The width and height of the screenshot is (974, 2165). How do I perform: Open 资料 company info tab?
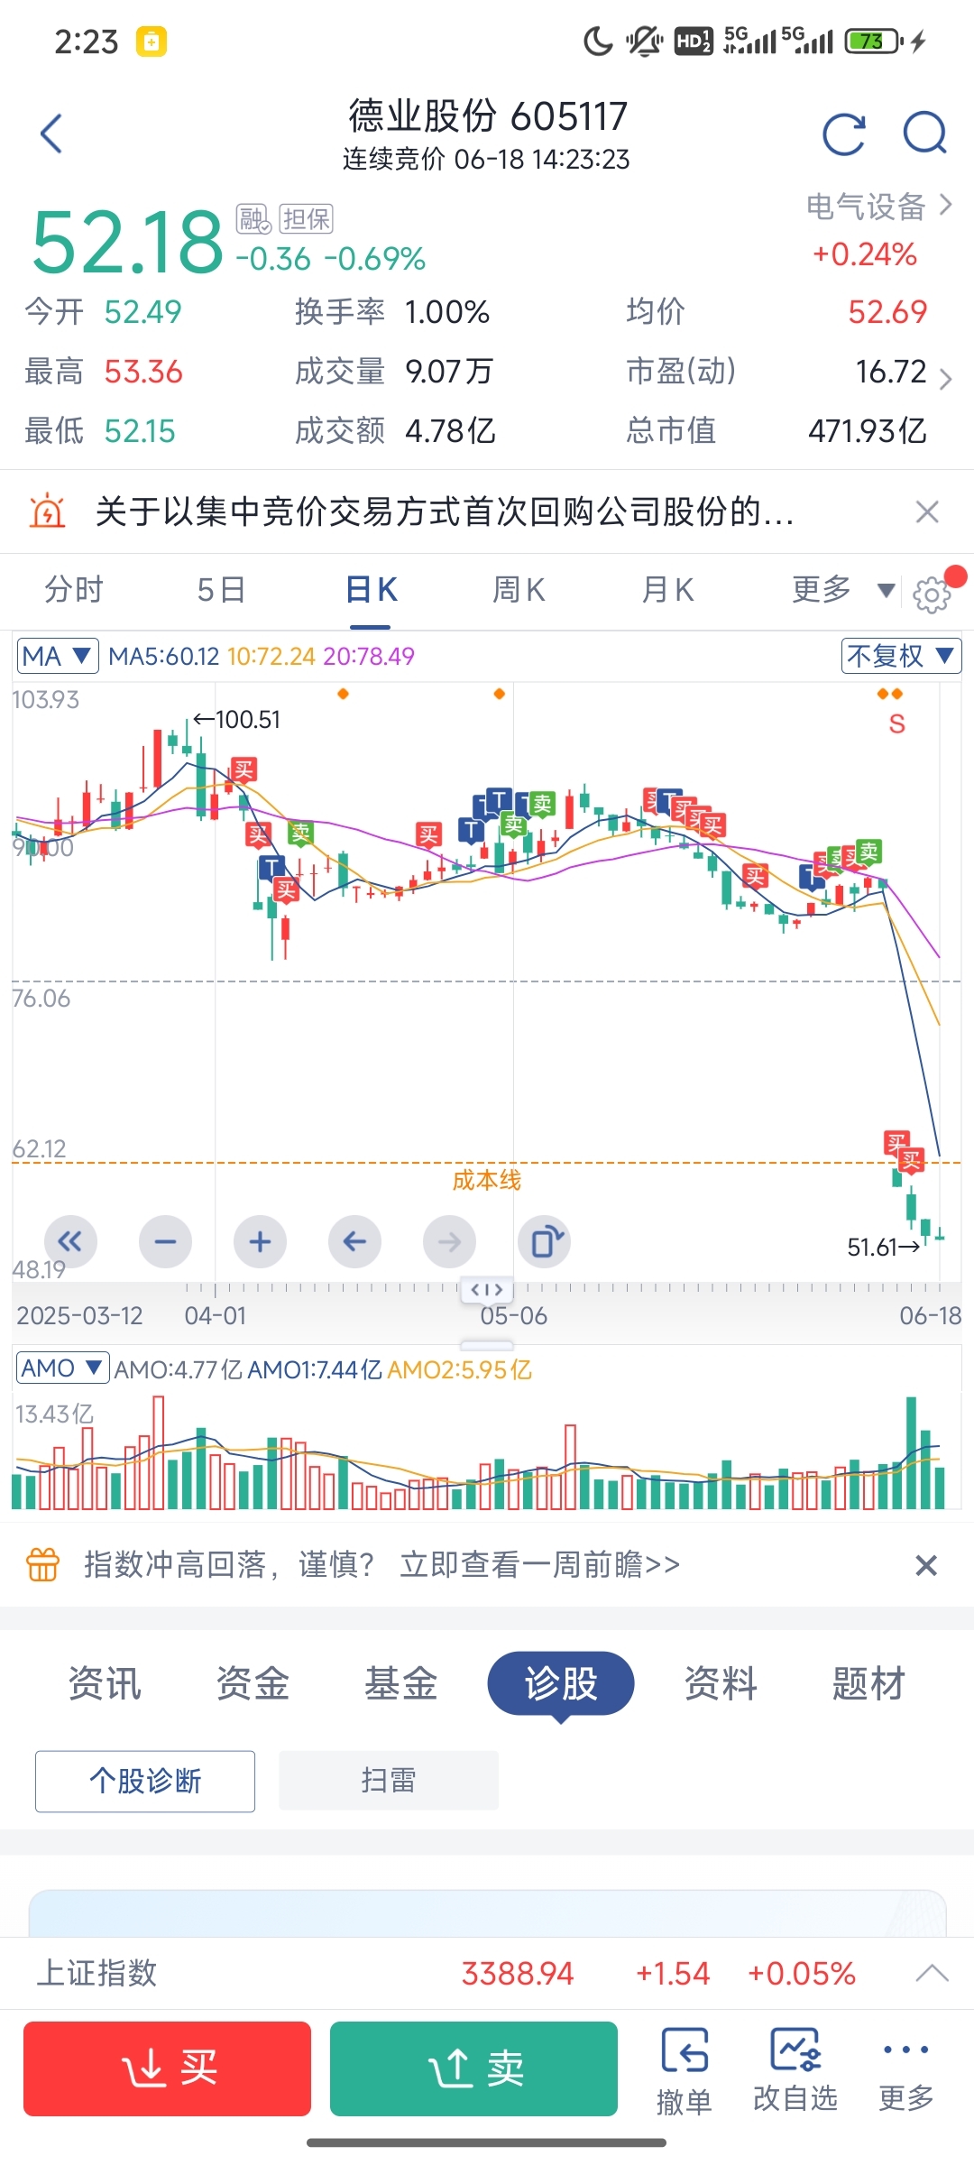[x=721, y=1683]
